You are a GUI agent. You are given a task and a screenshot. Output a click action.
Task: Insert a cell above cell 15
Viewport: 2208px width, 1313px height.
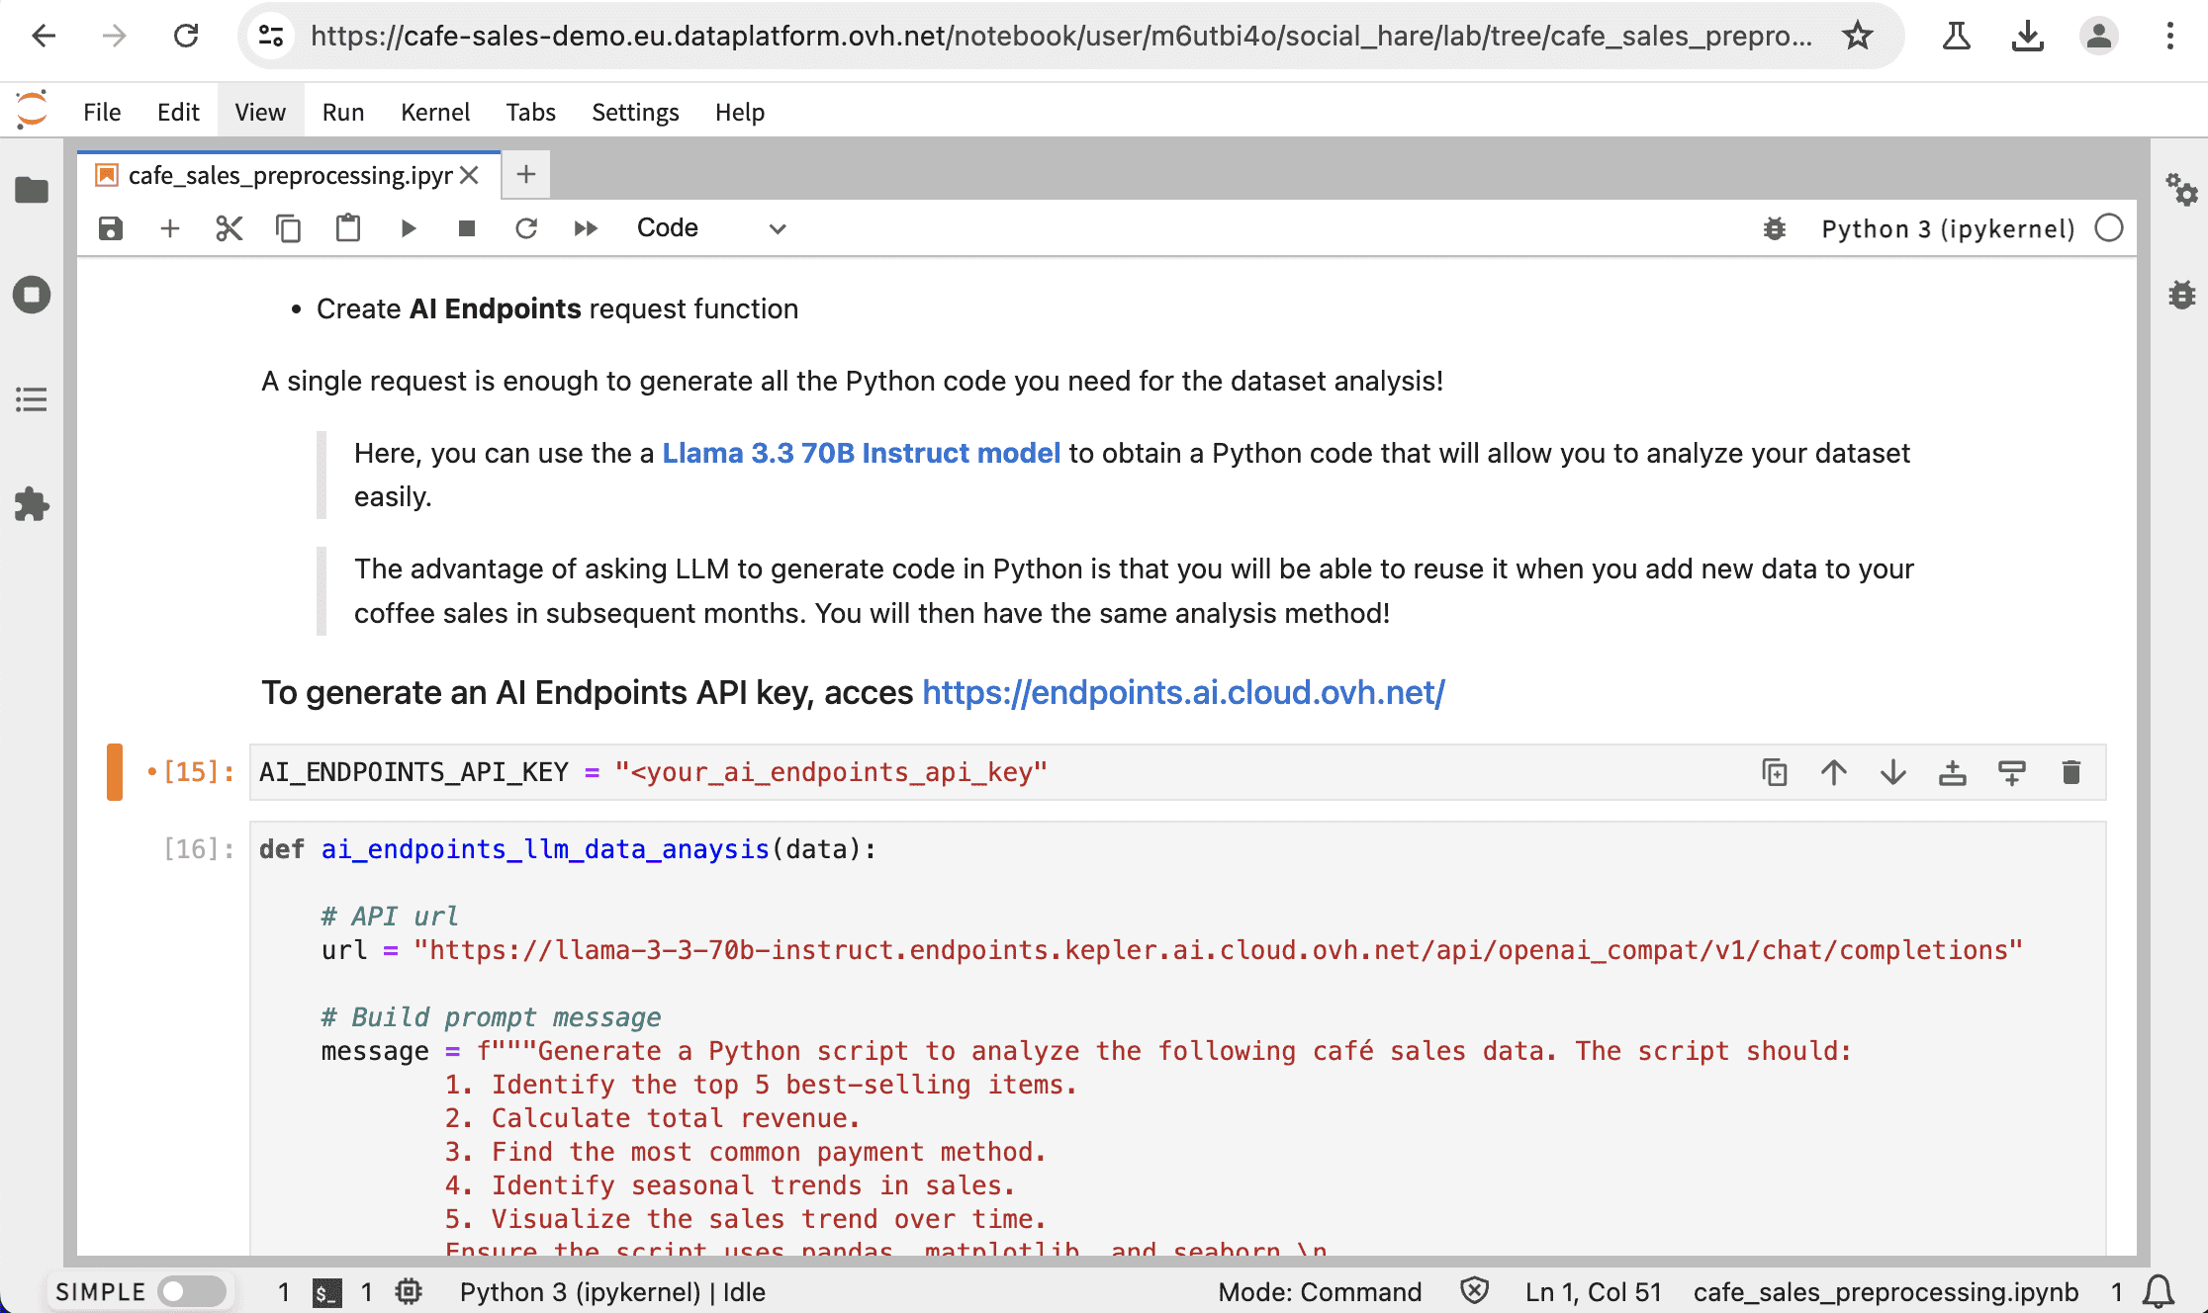pos(1953,772)
